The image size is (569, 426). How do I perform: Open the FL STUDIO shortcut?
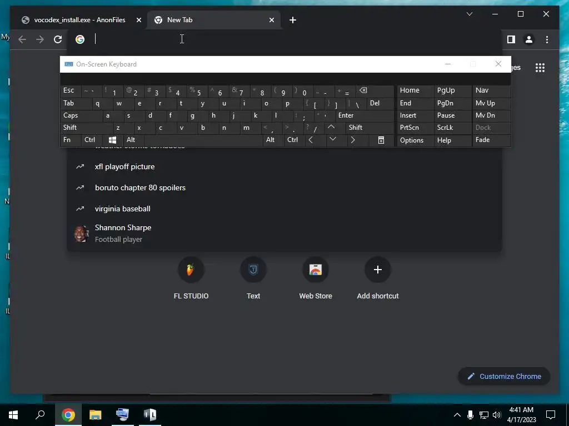191,278
